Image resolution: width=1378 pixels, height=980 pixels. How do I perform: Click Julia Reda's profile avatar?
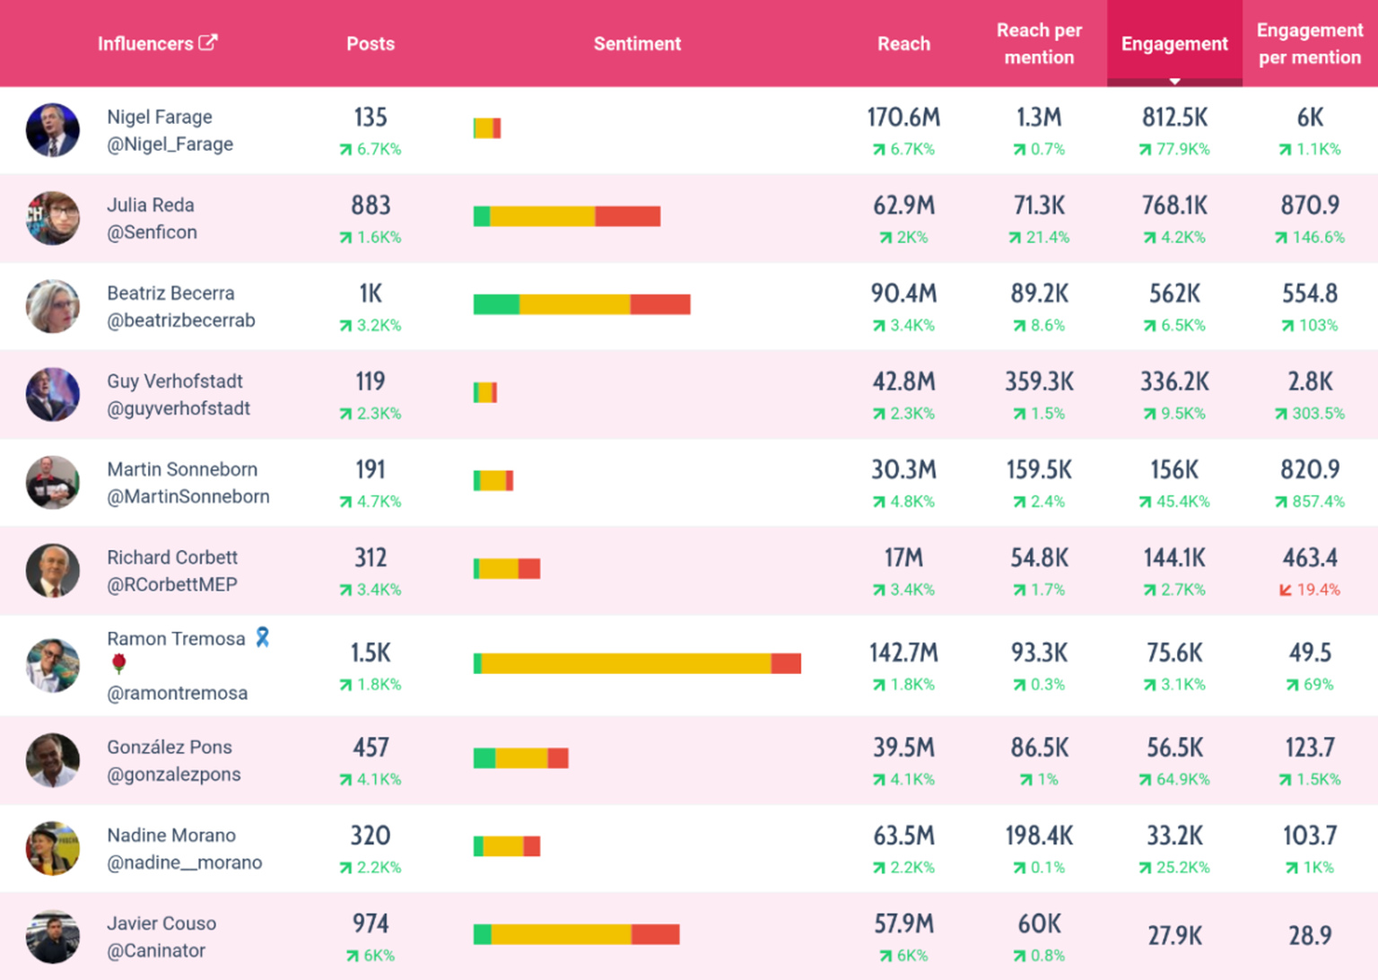point(53,218)
